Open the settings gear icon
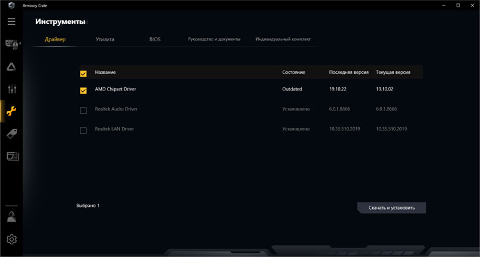Image resolution: width=480 pixels, height=257 pixels. [11, 239]
